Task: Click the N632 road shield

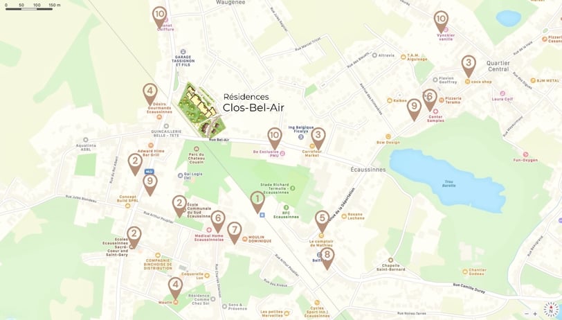Action: coord(149,172)
